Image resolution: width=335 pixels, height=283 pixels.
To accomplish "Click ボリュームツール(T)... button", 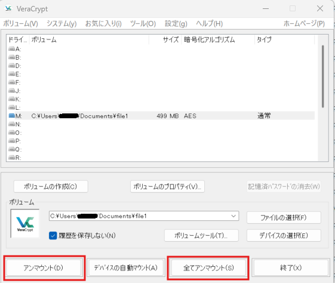I will point(201,236).
